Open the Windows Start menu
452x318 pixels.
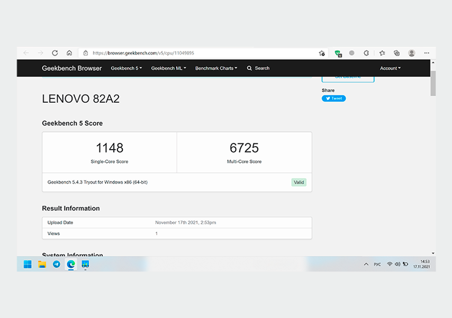pos(28,264)
